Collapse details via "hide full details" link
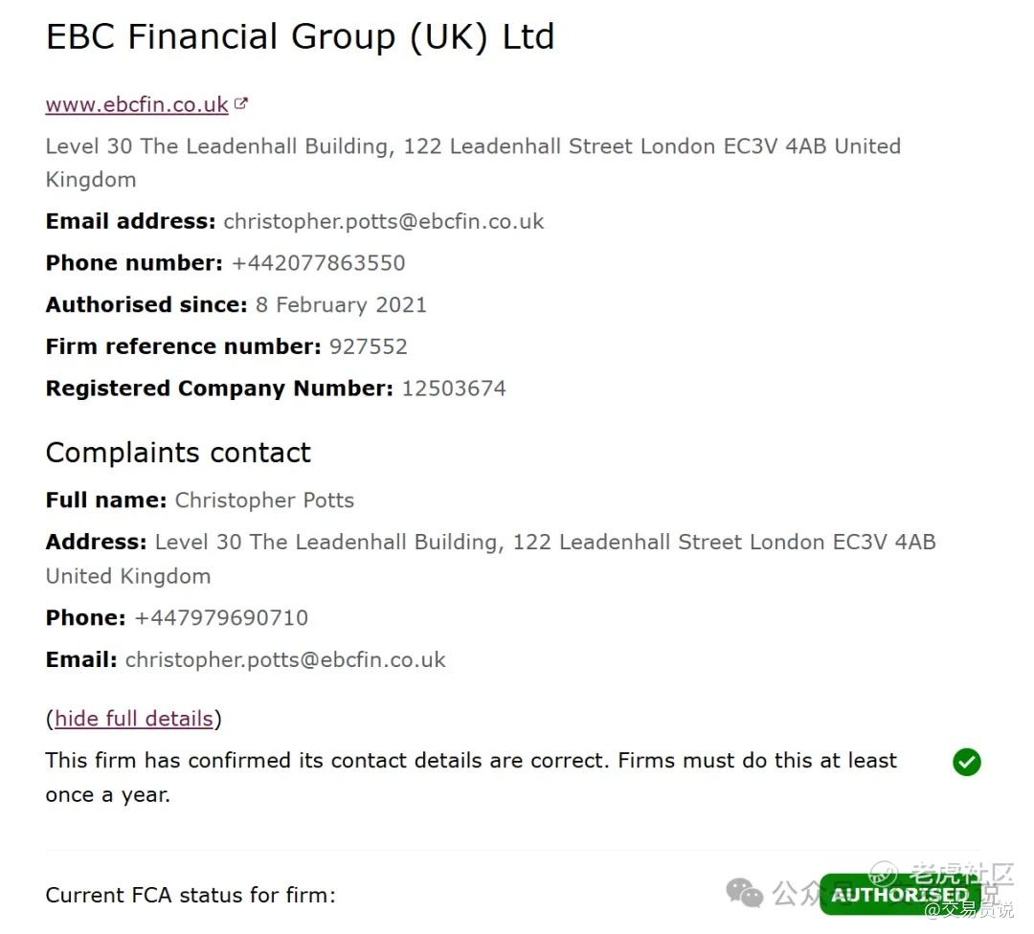This screenshot has width=1034, height=934. tap(134, 719)
